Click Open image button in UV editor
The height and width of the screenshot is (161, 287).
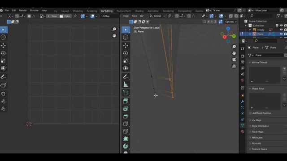pyautogui.click(x=65, y=16)
